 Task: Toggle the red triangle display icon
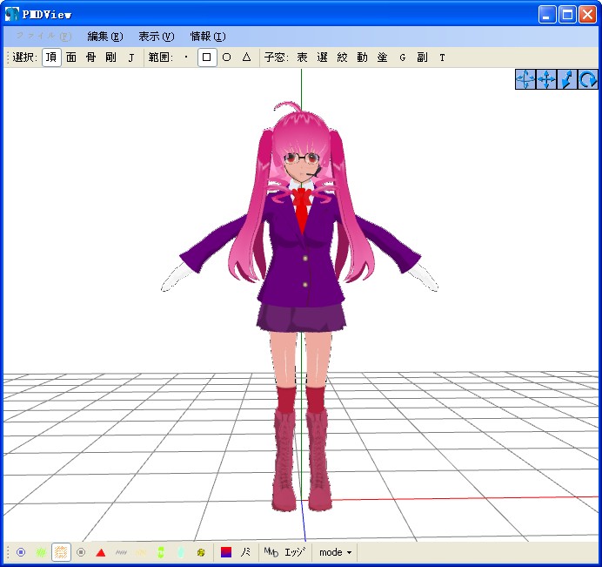(x=101, y=552)
